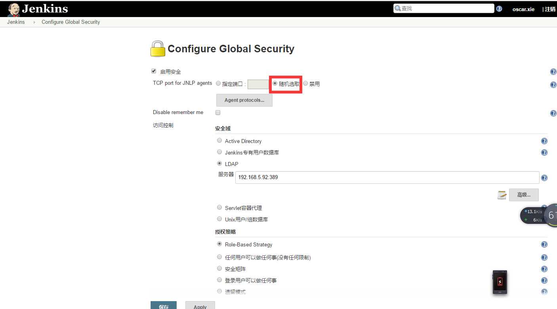The width and height of the screenshot is (557, 309).
Task: Select LDAP security realm radio
Action: pos(219,163)
